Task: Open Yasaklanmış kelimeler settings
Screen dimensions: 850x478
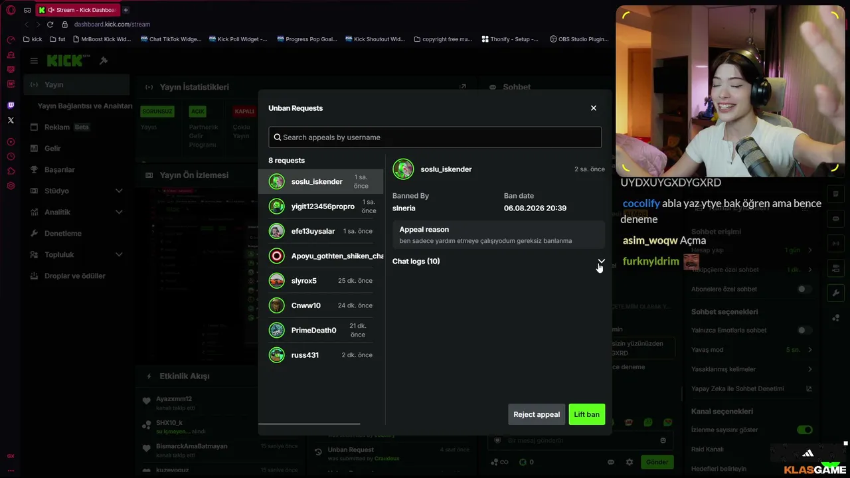Action: pyautogui.click(x=752, y=369)
